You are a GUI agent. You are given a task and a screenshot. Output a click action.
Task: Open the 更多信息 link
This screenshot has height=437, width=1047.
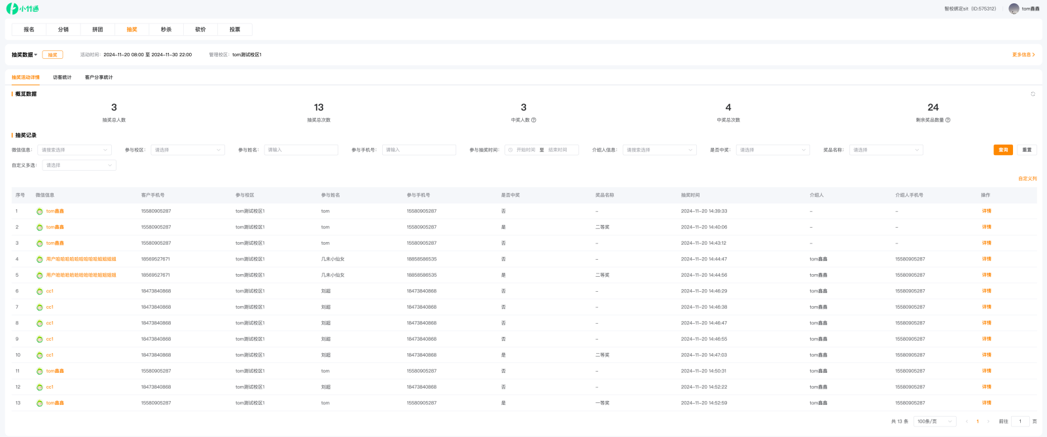[1023, 55]
